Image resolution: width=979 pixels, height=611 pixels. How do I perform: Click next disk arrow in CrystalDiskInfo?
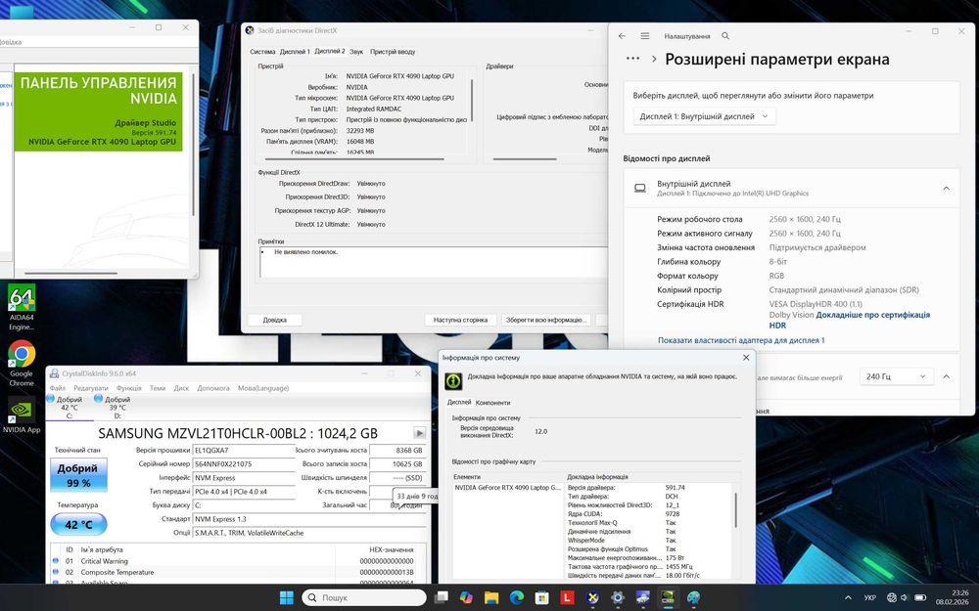point(420,433)
